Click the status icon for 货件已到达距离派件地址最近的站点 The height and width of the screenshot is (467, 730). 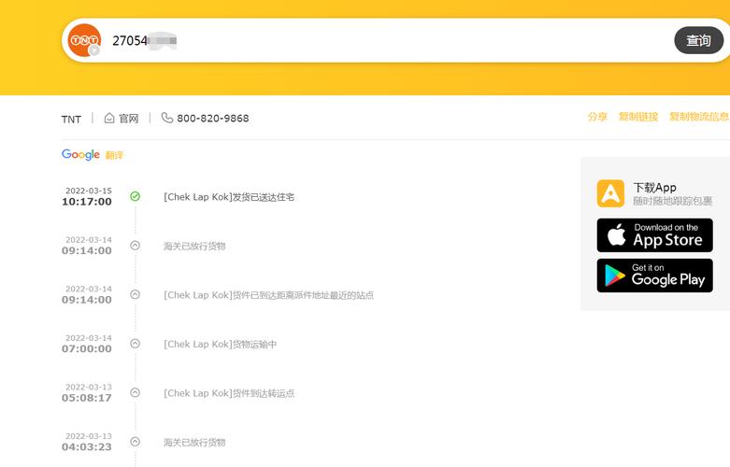click(x=135, y=294)
